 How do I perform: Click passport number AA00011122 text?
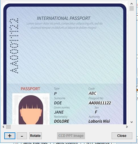tap(100, 103)
